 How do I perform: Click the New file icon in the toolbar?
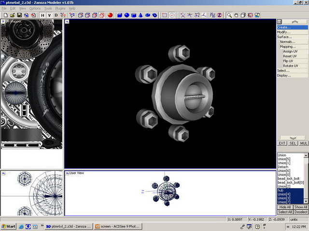5,15
